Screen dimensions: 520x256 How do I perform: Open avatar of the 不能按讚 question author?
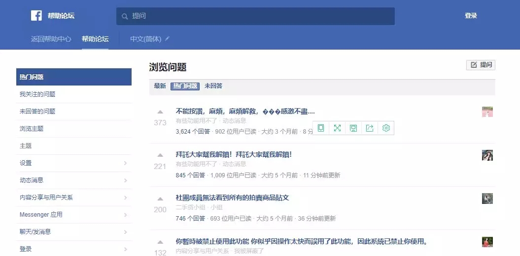[x=487, y=112]
